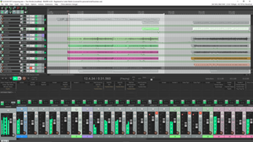The width and height of the screenshot is (253, 142).
Task: Click the Save Project toolbar icon
Action: (x=10, y=8)
